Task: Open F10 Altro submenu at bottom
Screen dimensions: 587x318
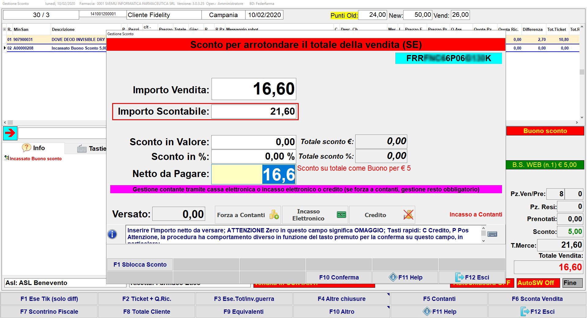Action: pos(341,312)
